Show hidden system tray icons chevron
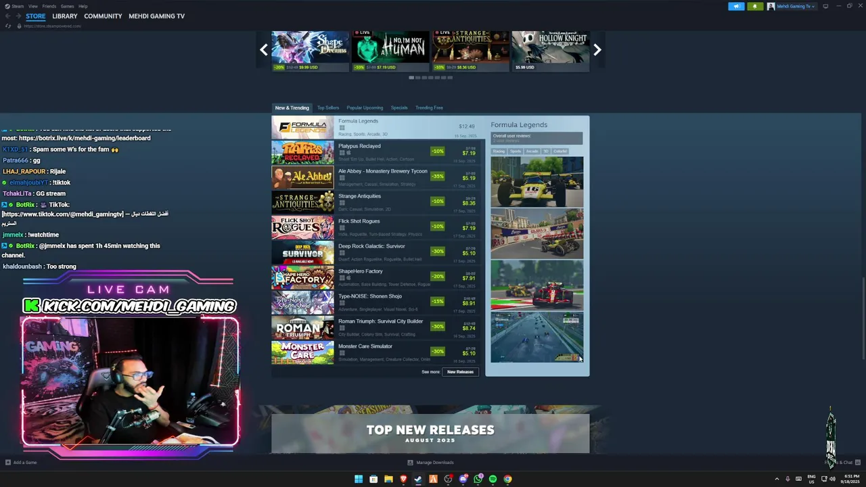The width and height of the screenshot is (866, 487). 777,479
